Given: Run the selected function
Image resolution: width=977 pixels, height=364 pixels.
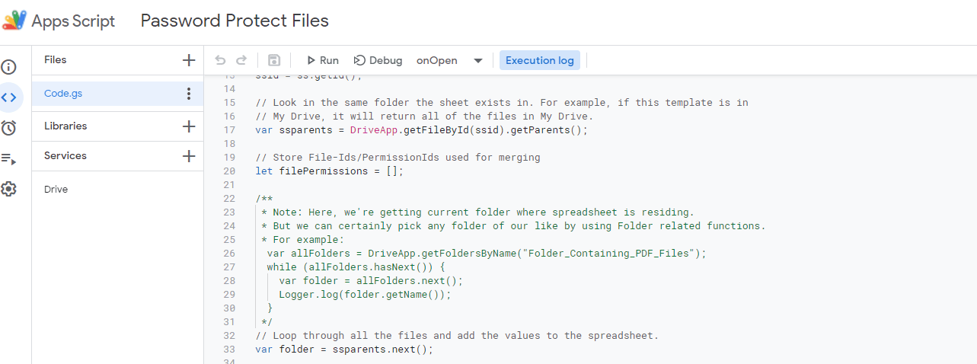Looking at the screenshot, I should click(322, 60).
